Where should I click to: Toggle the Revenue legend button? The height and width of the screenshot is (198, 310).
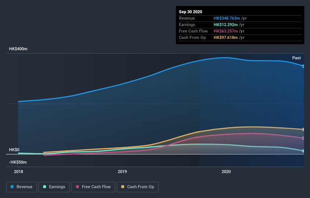click(x=22, y=187)
